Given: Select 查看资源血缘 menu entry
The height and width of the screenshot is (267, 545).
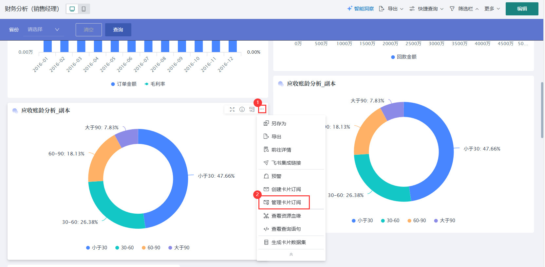Looking at the screenshot, I should click(x=291, y=216).
